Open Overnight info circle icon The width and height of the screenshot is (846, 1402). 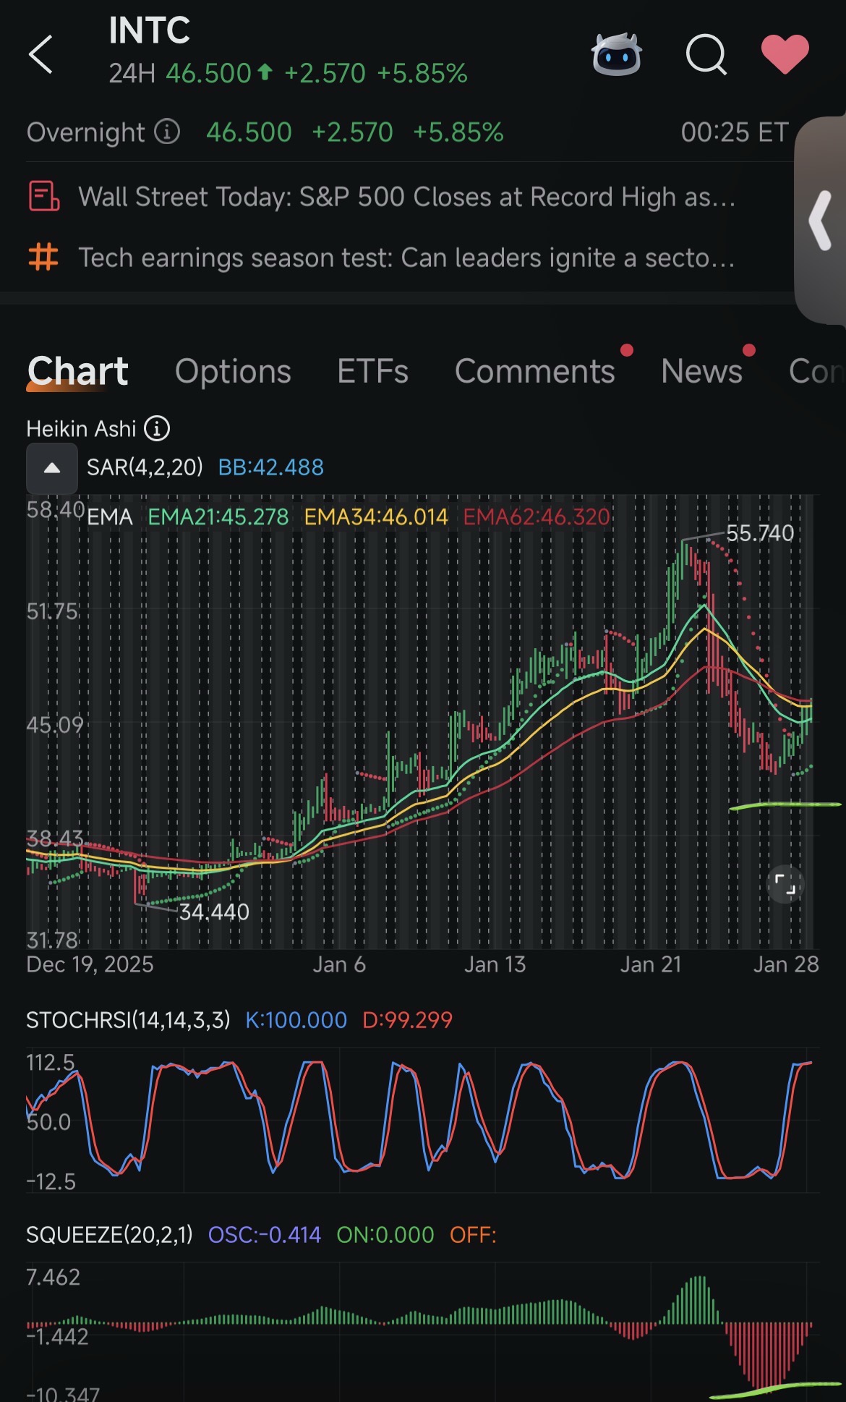pyautogui.click(x=167, y=132)
